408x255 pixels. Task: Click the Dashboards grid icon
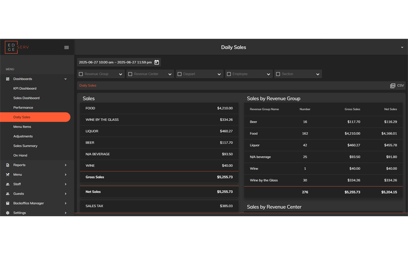(8, 79)
